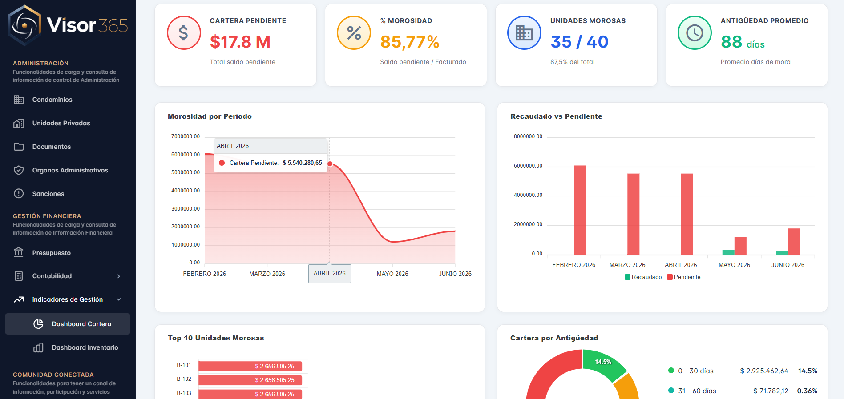Select Dashboard Inventario
844x399 pixels.
point(68,347)
